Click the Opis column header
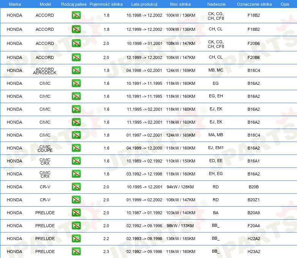The height and width of the screenshot is (258, 297). coord(285,4)
